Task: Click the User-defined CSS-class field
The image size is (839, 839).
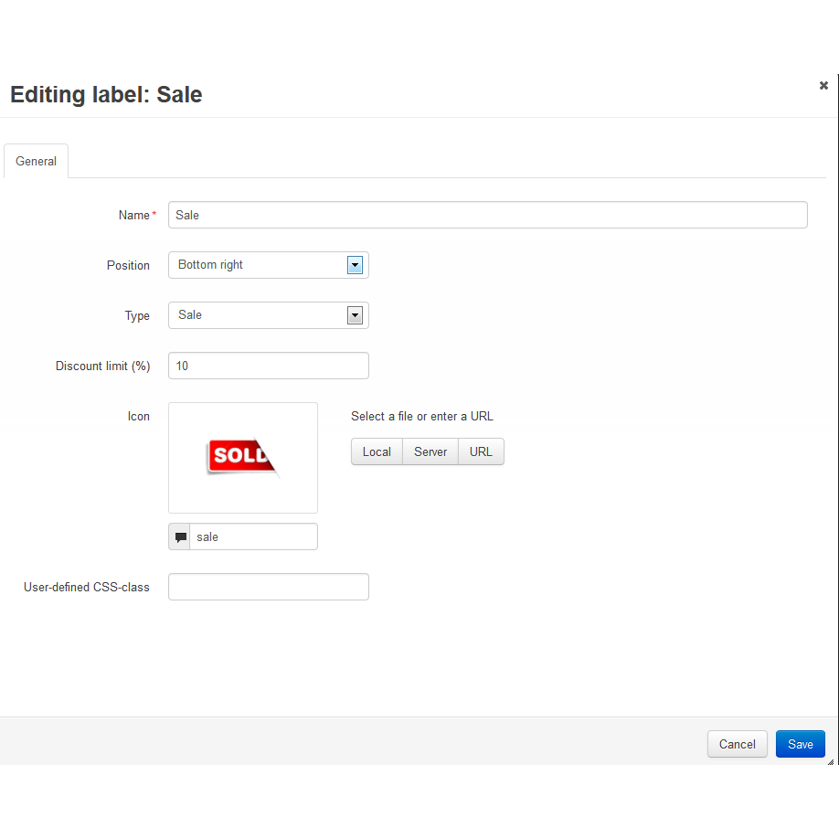Action: (268, 587)
